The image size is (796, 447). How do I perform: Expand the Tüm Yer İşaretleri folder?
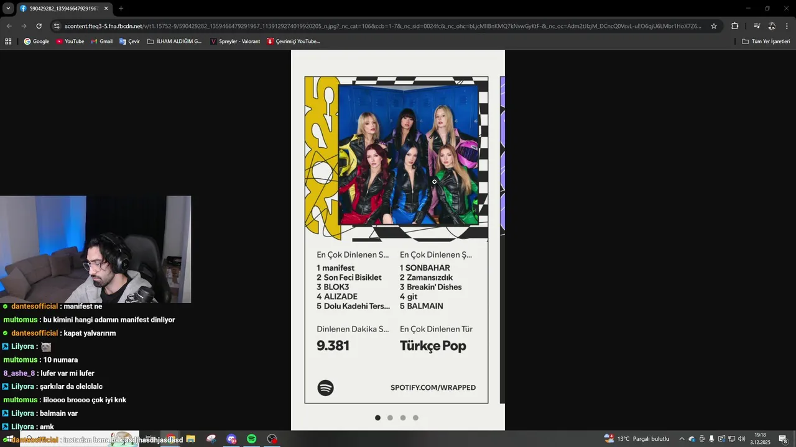point(766,42)
